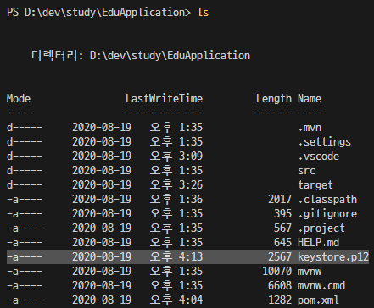This screenshot has height=308, width=374.
Task: Click the length value 10070 for mvnw
Action: (x=276, y=272)
